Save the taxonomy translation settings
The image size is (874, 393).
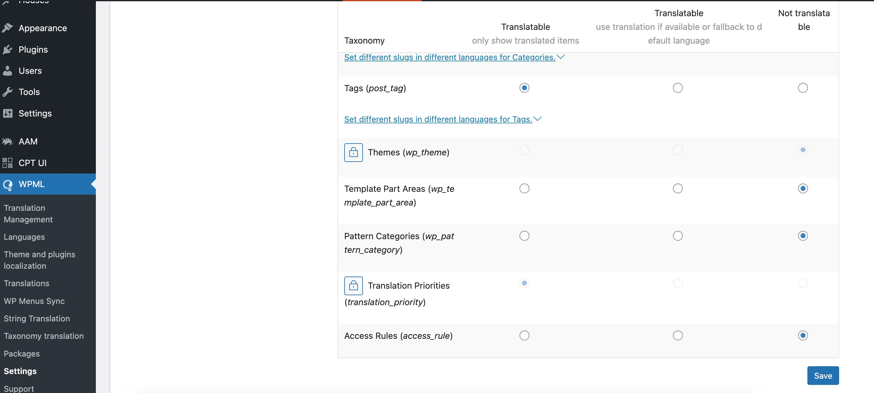pyautogui.click(x=823, y=376)
